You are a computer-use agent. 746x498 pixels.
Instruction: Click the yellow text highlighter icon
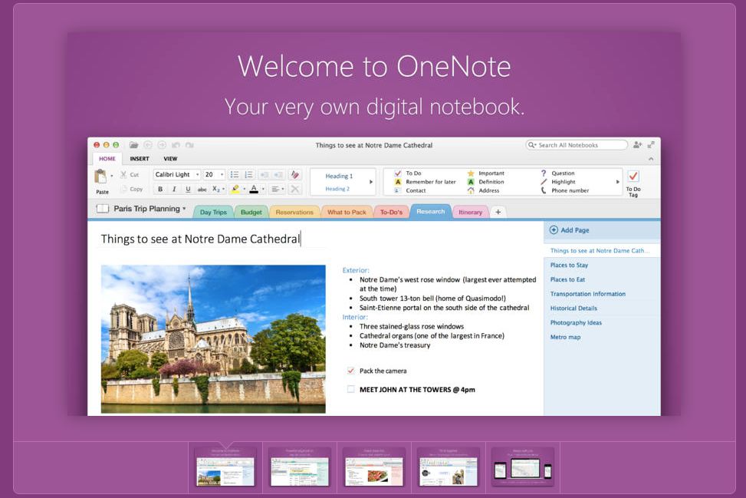coord(235,189)
